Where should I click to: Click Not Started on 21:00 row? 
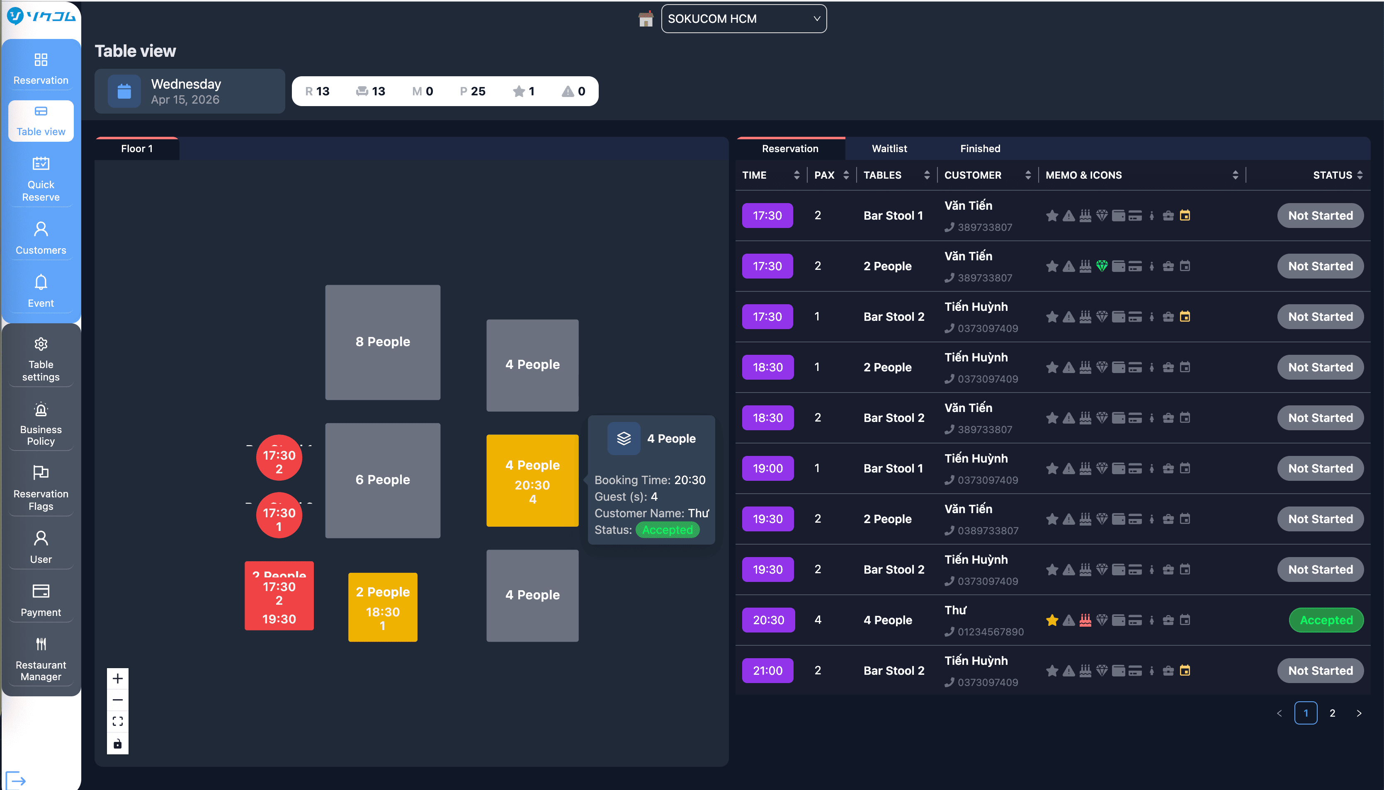(1320, 671)
